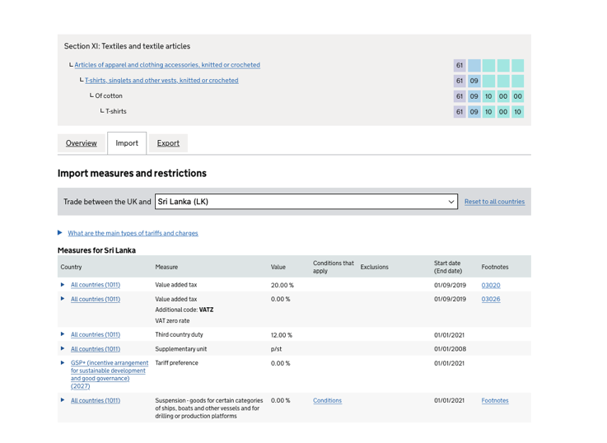Open the Footnotes link in Suspension row
The image size is (607, 443).
pos(495,400)
